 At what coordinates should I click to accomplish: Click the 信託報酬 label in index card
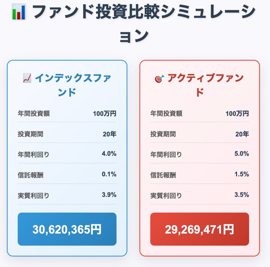click(31, 175)
